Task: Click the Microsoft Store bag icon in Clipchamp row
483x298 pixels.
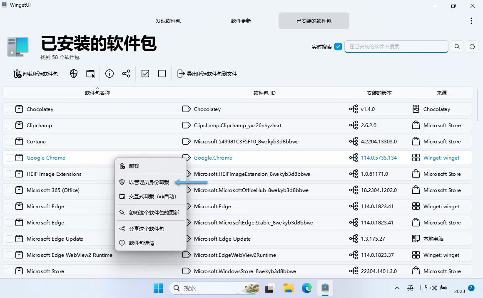Action: [416, 125]
